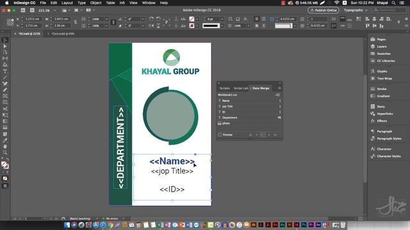This screenshot has height=230, width=410.
Task: Select the Page tool
Action: coord(5,52)
